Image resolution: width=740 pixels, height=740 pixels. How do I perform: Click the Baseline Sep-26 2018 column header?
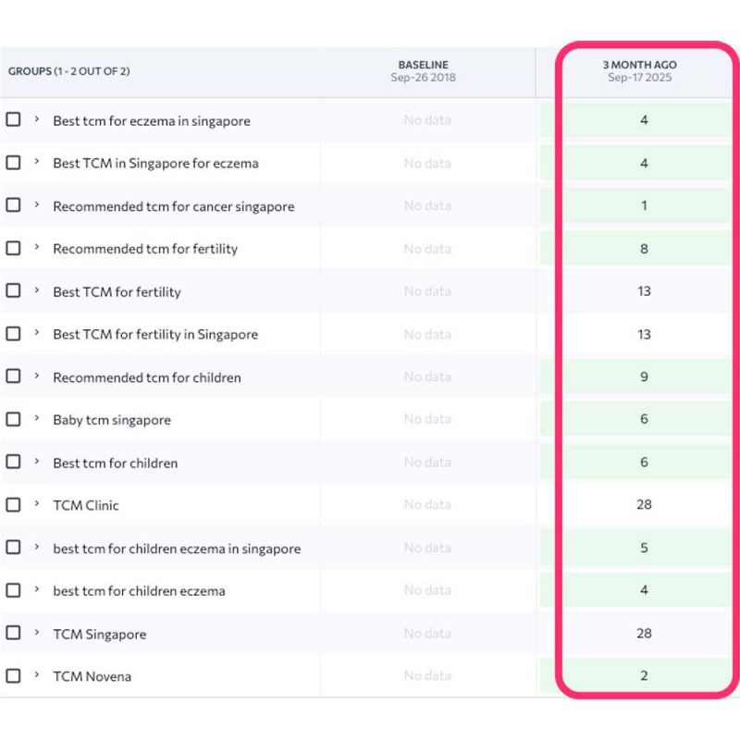427,71
